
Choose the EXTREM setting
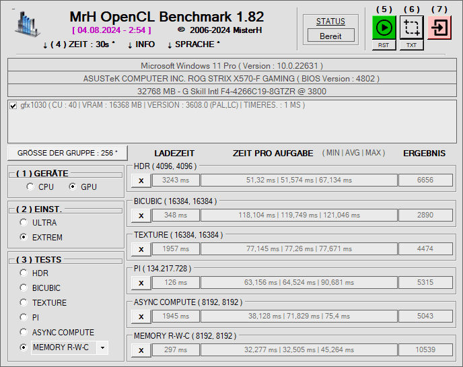coord(24,237)
